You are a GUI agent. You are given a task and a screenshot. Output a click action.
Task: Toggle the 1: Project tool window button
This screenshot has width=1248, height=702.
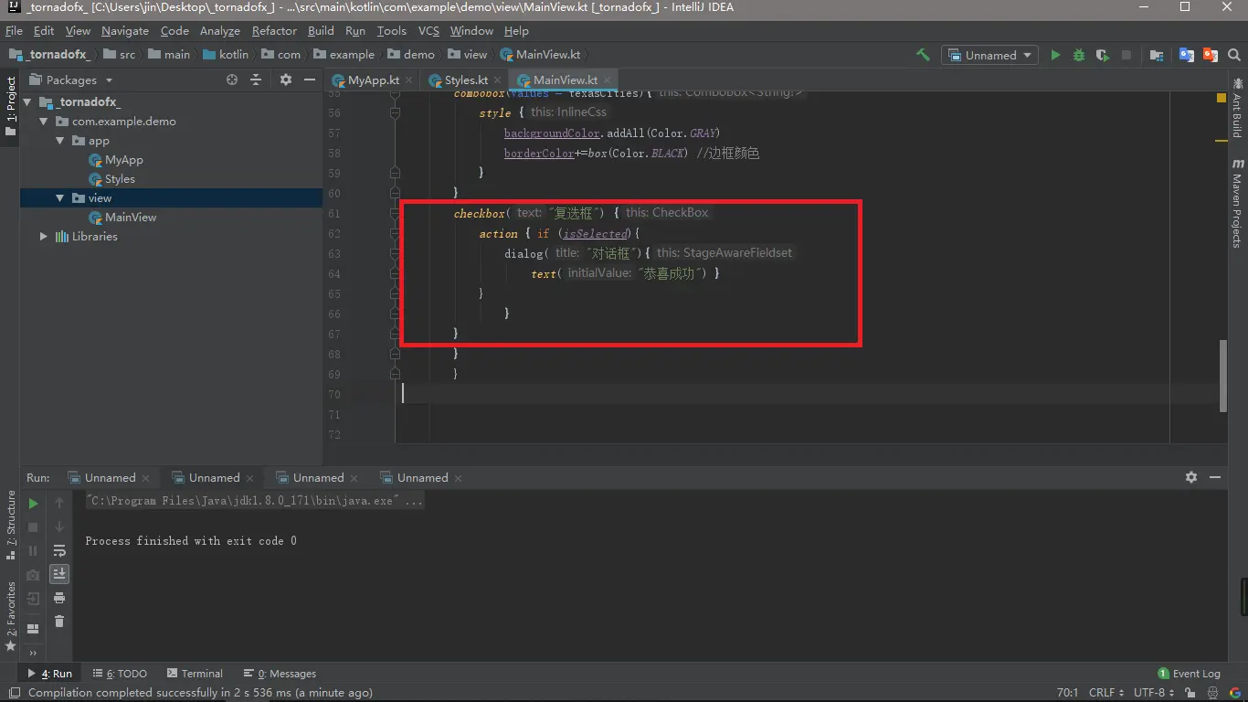[x=11, y=106]
